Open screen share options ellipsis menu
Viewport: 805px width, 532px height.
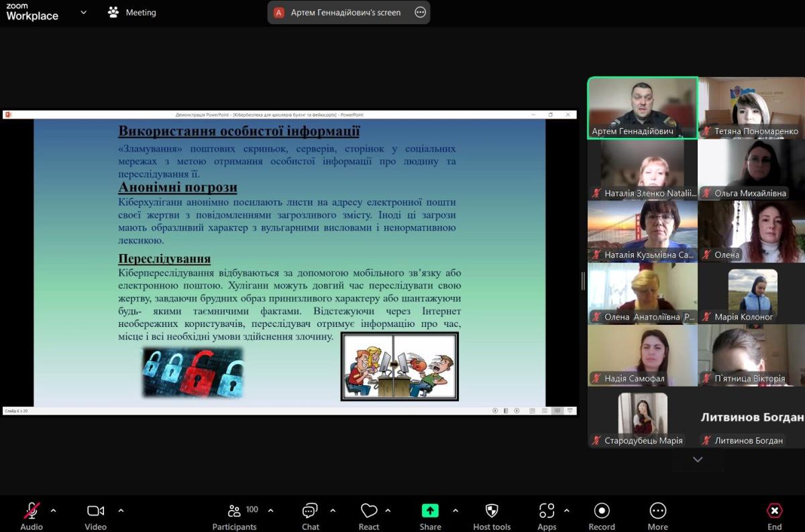tap(420, 12)
